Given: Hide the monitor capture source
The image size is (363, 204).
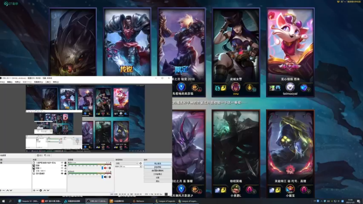Looking at the screenshot, I should (62, 173).
